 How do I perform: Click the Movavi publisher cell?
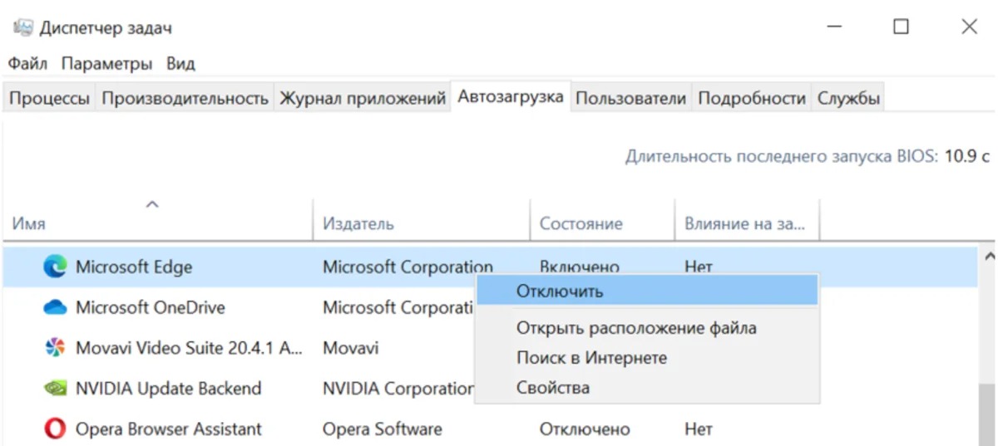pos(350,348)
